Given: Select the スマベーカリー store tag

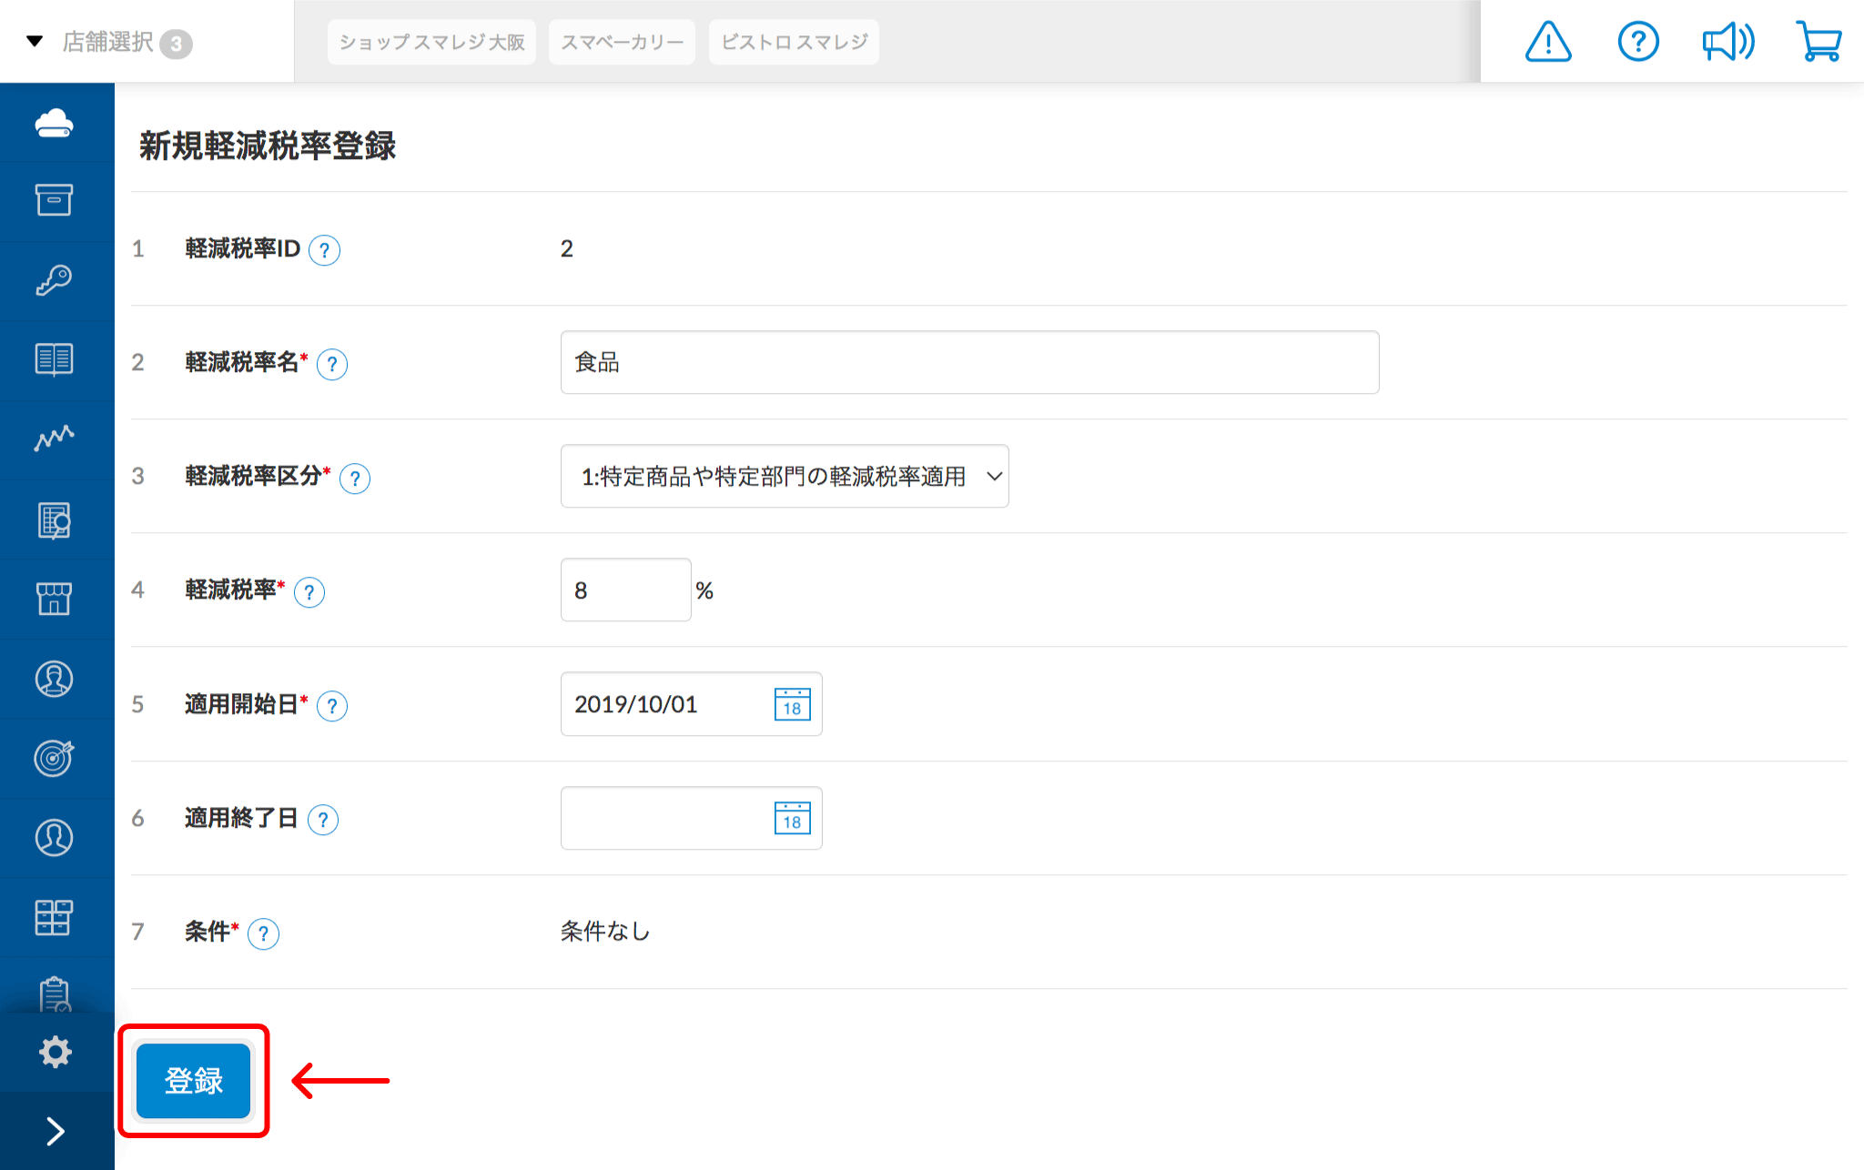Looking at the screenshot, I should (x=622, y=42).
